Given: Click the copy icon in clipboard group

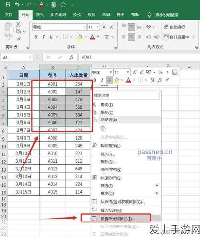Looking at the screenshot, I should (18, 32).
